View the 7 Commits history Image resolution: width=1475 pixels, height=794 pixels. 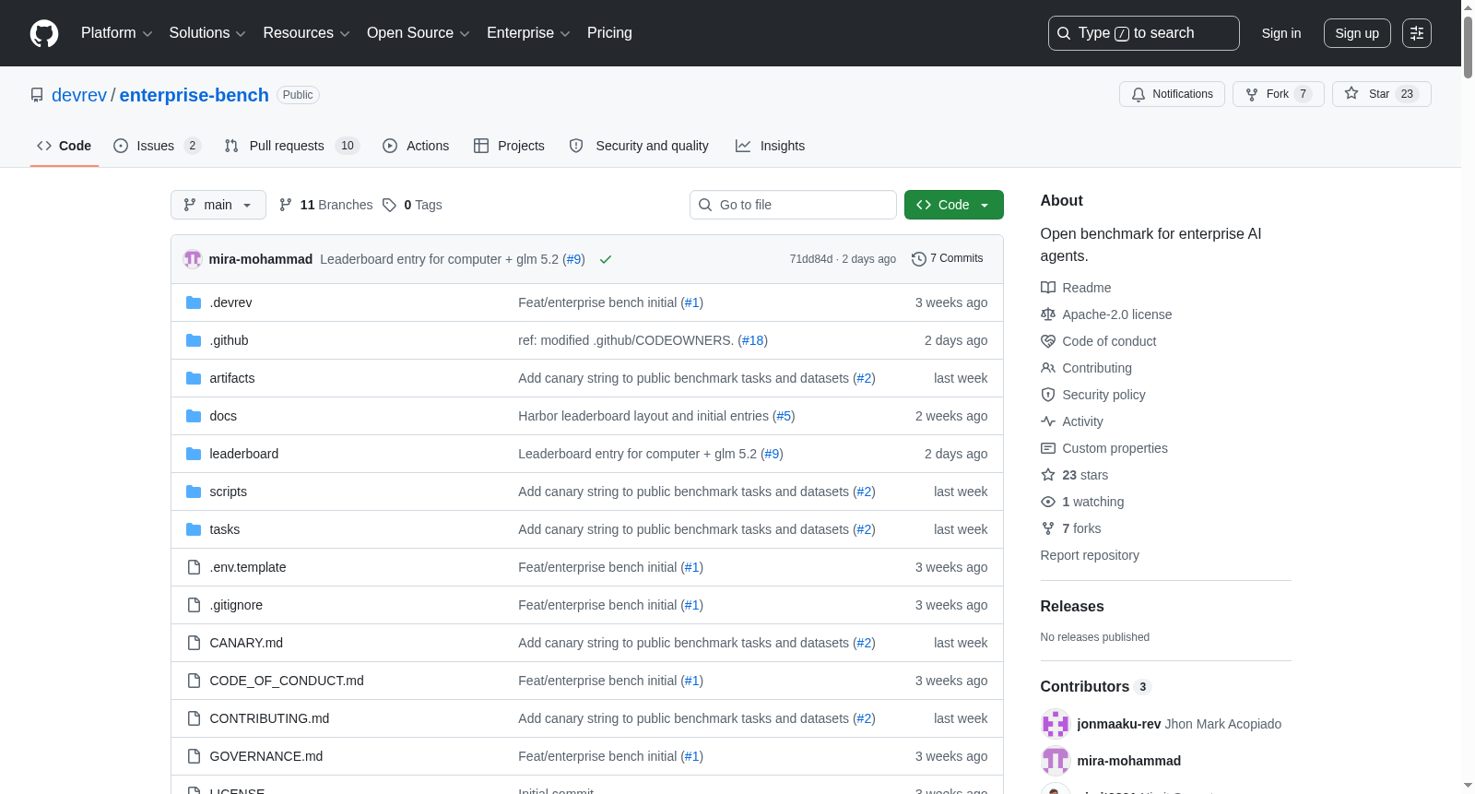pos(947,259)
